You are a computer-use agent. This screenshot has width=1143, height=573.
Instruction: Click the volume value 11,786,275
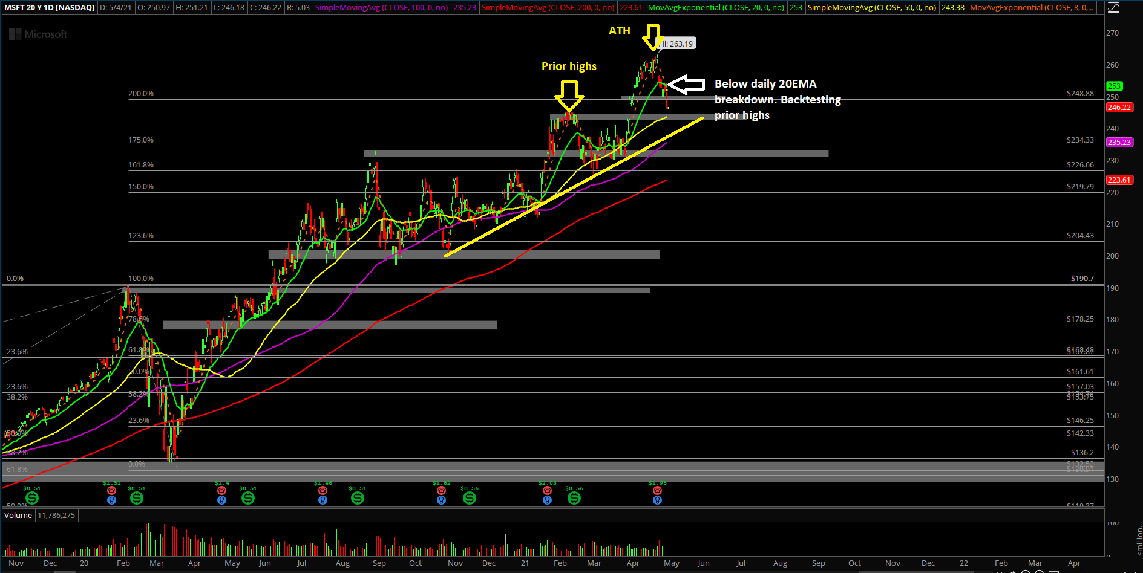56,515
